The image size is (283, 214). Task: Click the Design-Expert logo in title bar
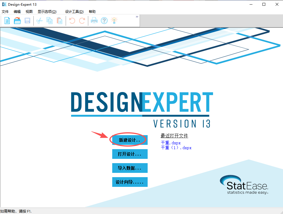(x=4, y=4)
